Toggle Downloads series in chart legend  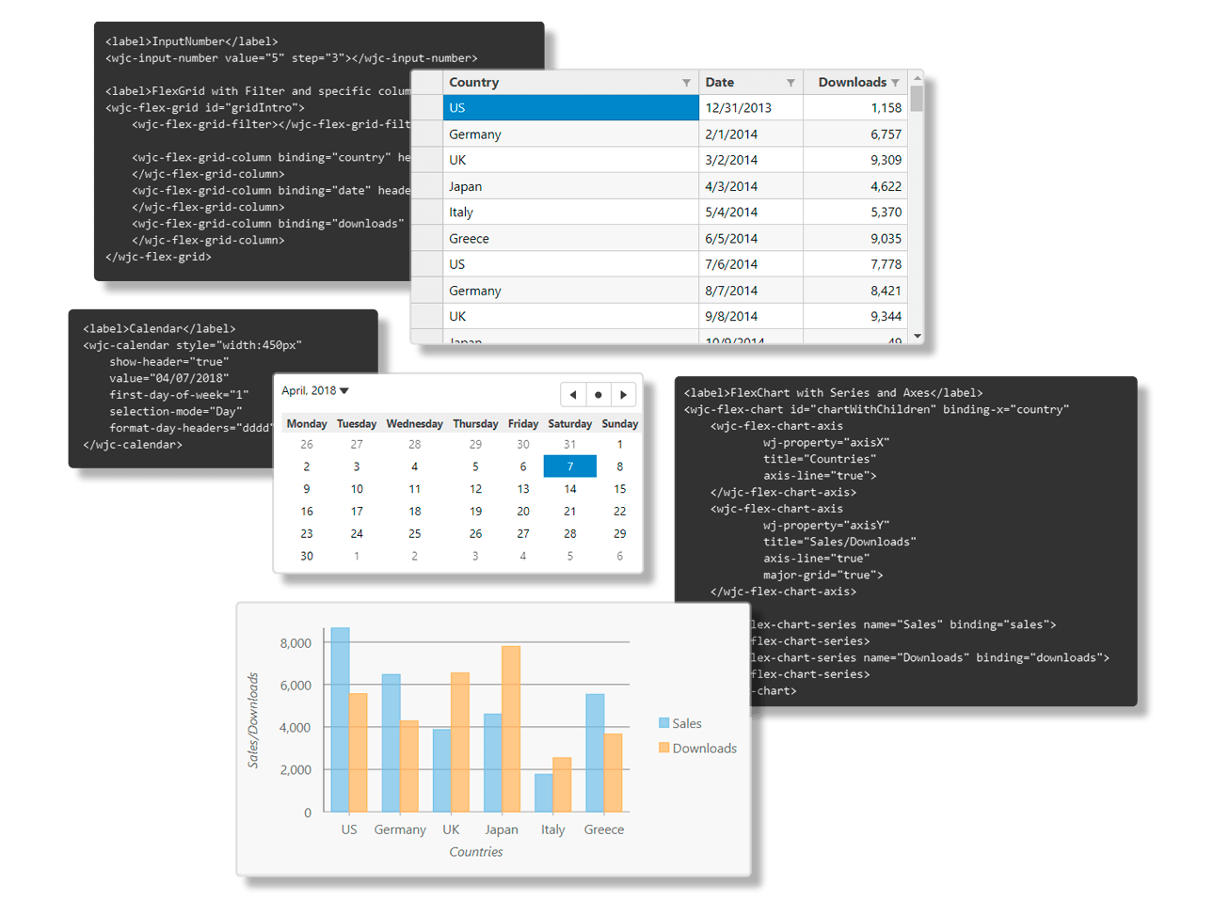point(697,748)
